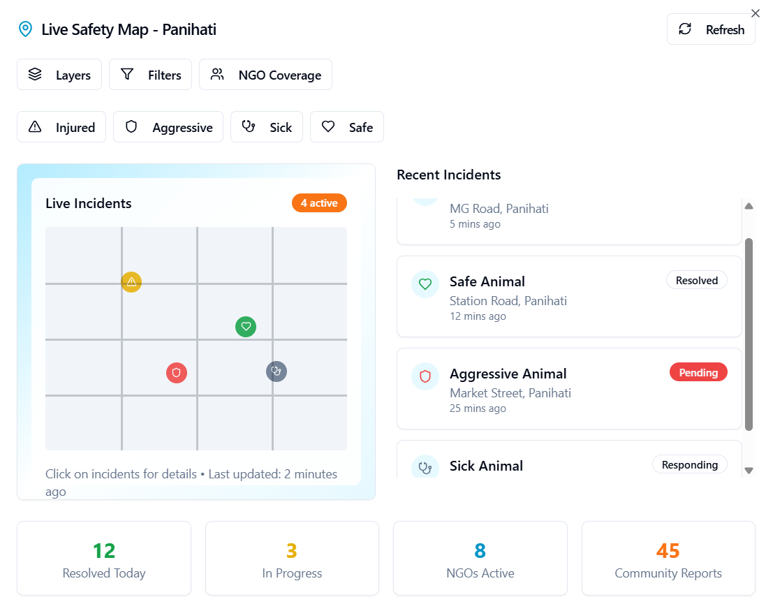Click the stethoscope icon in Sick Animal card
This screenshot has height=611, width=766.
tap(425, 467)
